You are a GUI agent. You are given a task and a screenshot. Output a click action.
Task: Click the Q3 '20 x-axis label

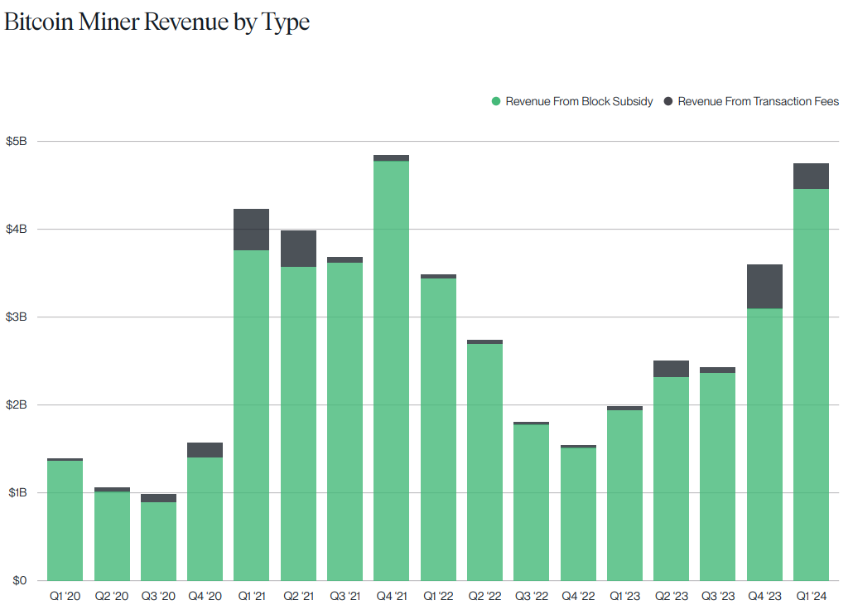158,596
